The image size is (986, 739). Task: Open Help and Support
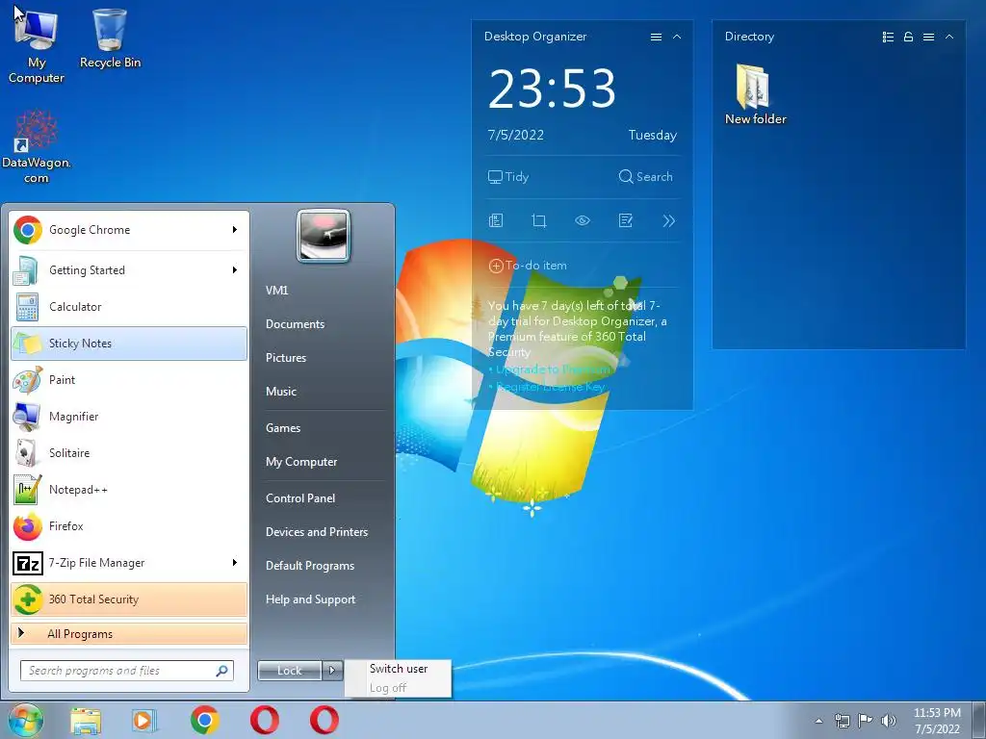coord(310,599)
